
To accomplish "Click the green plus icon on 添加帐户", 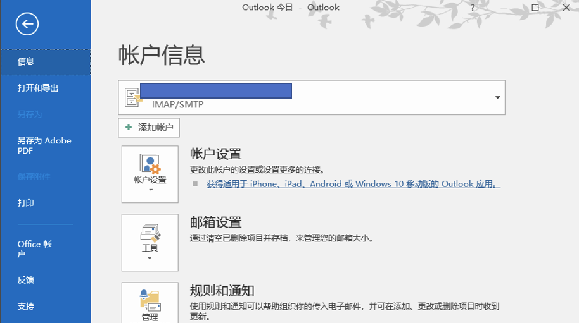I will 129,128.
